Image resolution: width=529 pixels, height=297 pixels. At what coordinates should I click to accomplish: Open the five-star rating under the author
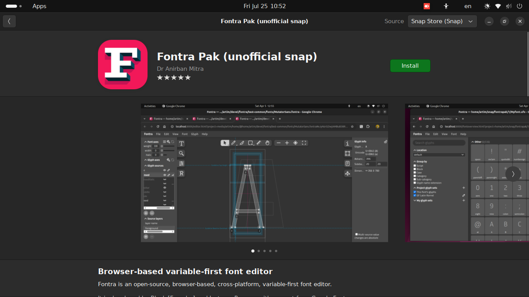(x=174, y=77)
